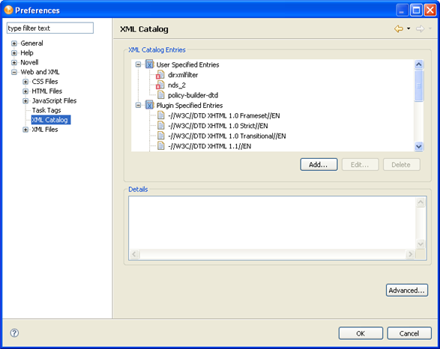
Task: Open Task Tags preferences page
Action: pos(46,110)
